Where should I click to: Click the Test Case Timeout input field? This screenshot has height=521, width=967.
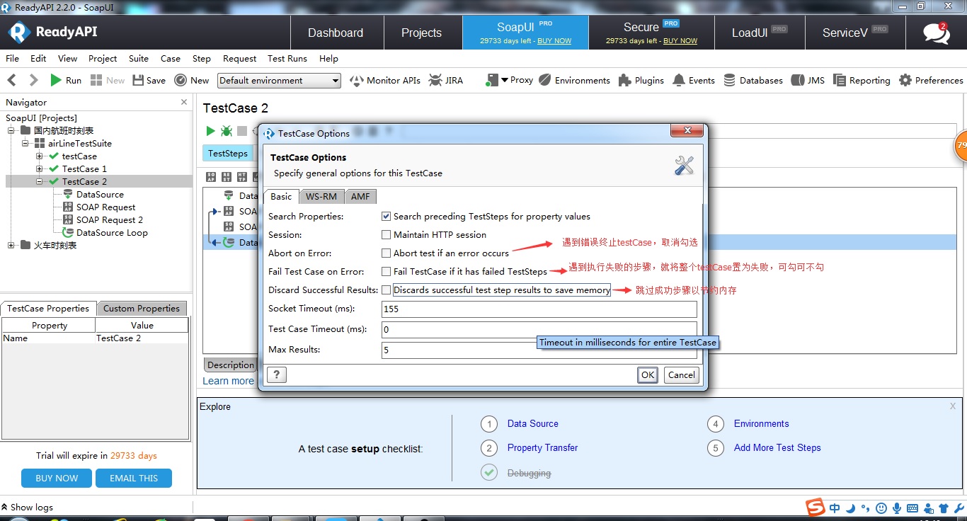point(539,330)
